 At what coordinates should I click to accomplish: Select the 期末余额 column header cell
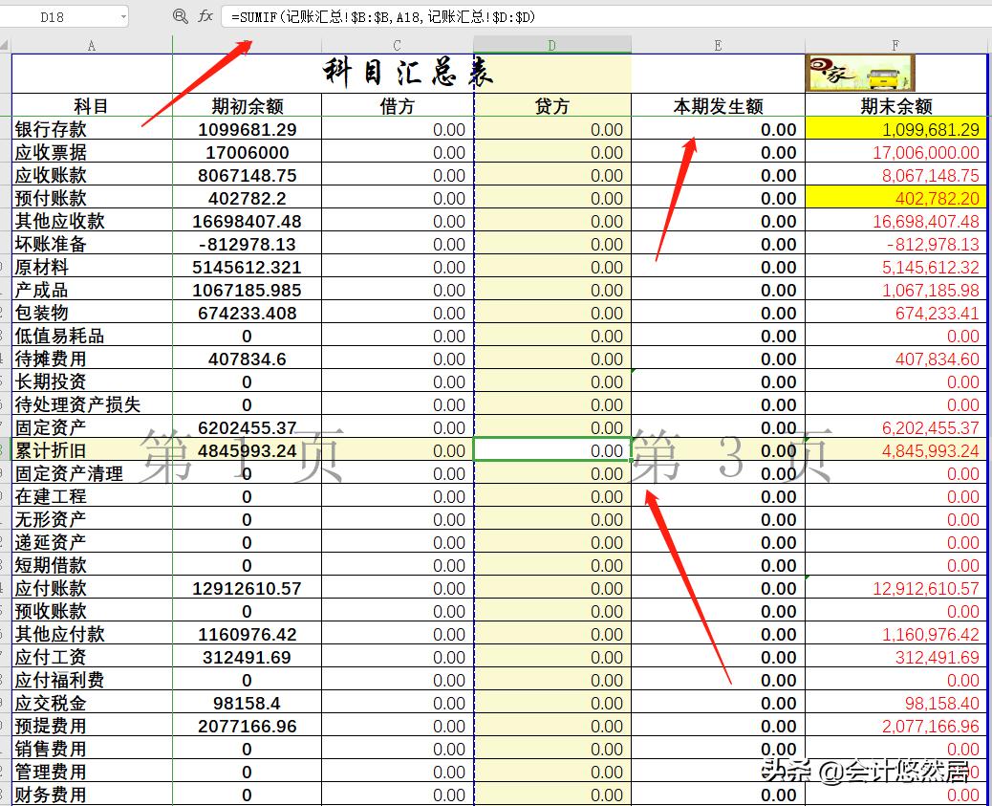[x=895, y=106]
